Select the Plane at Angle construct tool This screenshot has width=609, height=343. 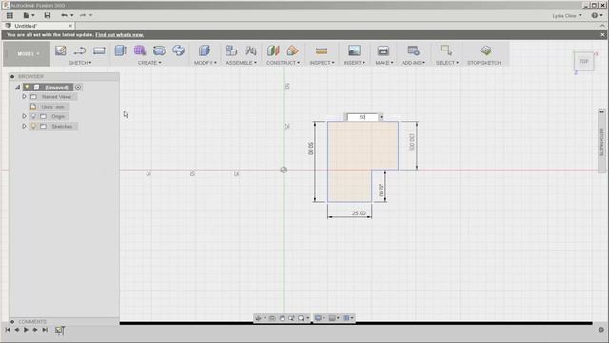click(x=292, y=50)
